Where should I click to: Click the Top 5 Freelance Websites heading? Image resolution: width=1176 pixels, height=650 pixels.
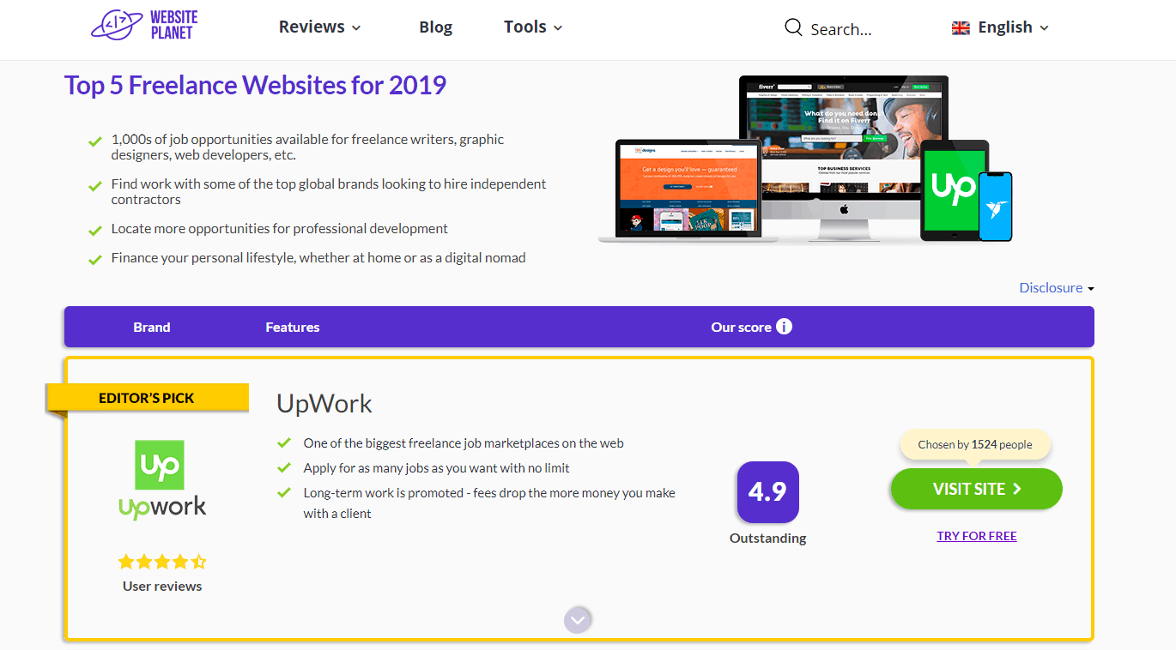pos(255,86)
